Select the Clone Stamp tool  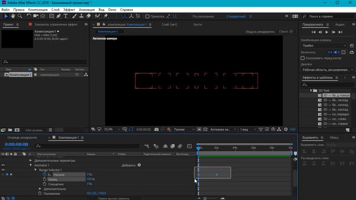click(x=81, y=16)
